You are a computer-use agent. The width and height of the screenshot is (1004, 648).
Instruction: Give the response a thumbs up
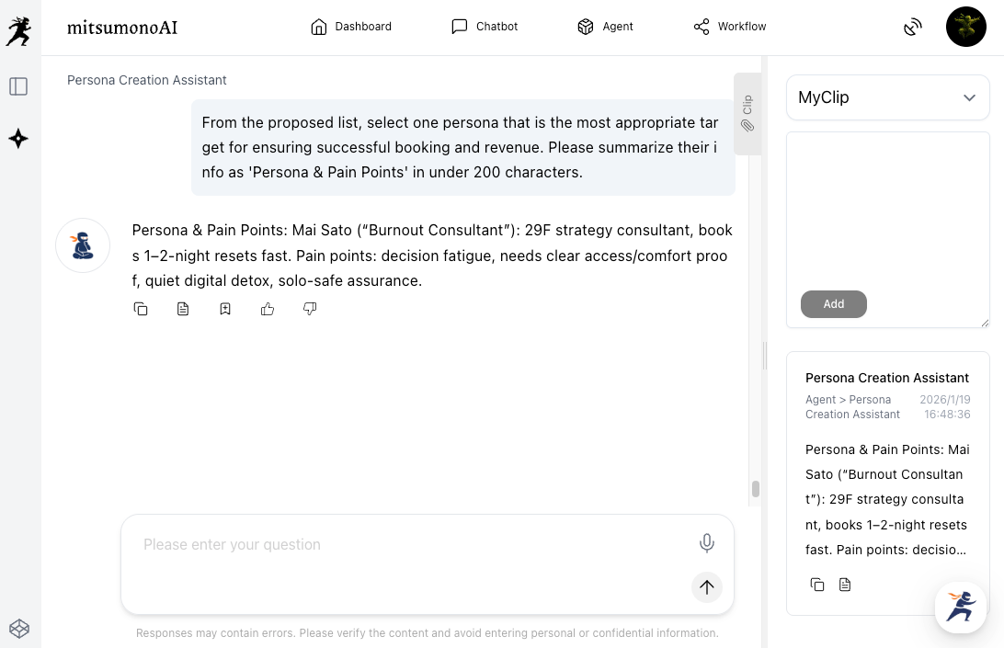[x=268, y=309]
